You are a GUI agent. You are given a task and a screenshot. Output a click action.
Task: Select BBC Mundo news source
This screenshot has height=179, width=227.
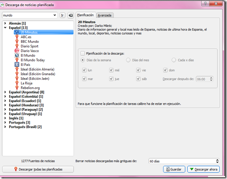point(30,42)
